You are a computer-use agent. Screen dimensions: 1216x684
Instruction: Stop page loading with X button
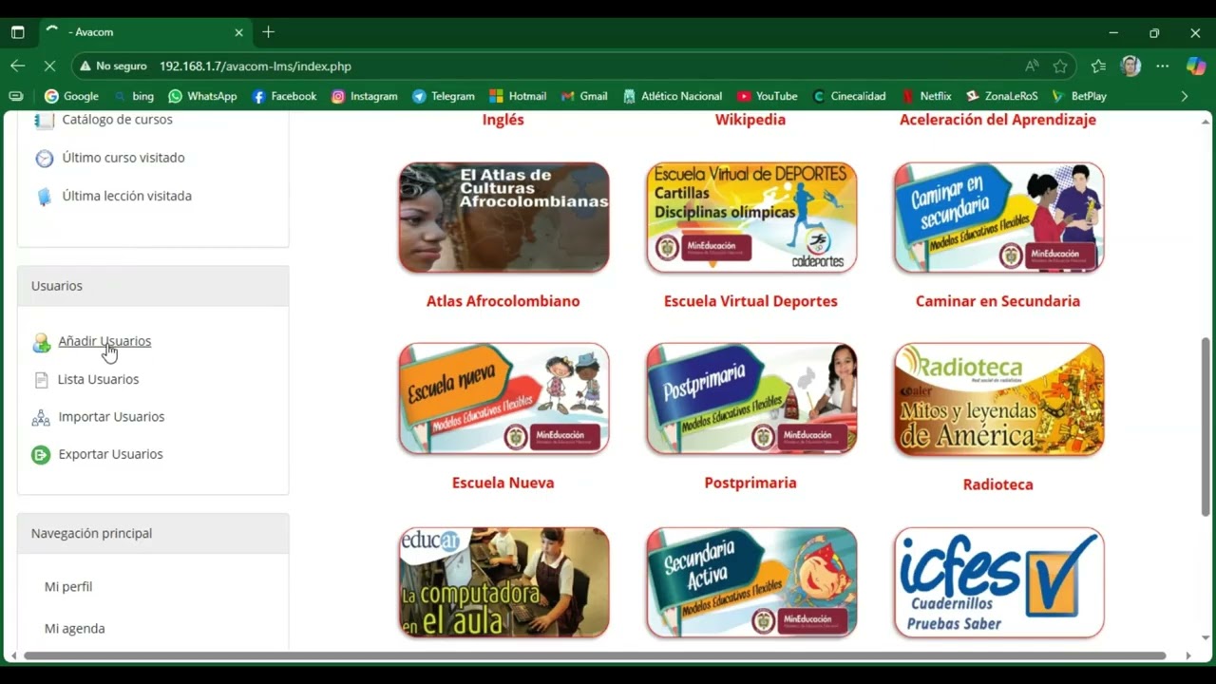click(x=49, y=66)
